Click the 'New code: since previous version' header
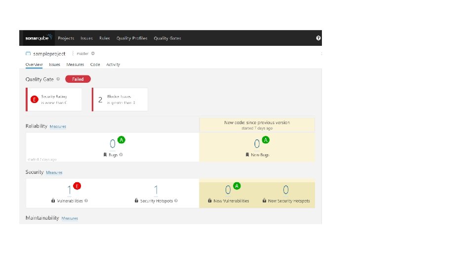474x266 pixels. click(x=257, y=123)
